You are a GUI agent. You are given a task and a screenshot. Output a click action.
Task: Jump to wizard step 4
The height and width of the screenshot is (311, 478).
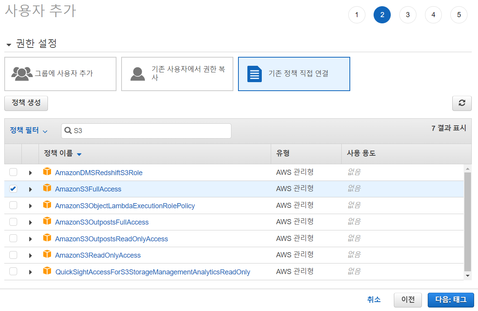[x=434, y=15]
